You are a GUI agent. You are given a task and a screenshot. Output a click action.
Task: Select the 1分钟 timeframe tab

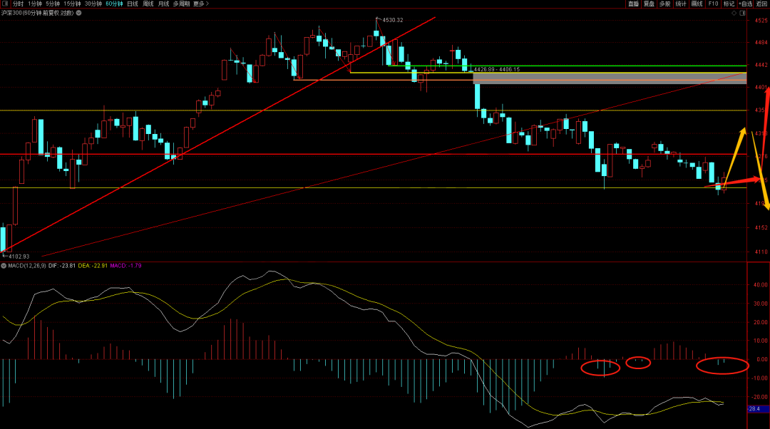click(x=35, y=4)
